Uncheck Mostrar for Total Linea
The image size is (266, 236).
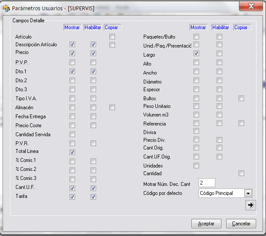tap(72, 152)
